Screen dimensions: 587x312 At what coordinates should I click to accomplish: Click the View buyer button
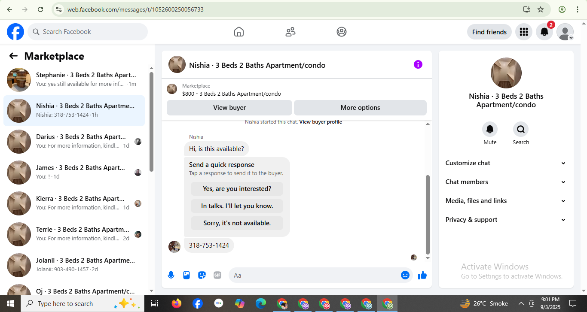coord(229,108)
